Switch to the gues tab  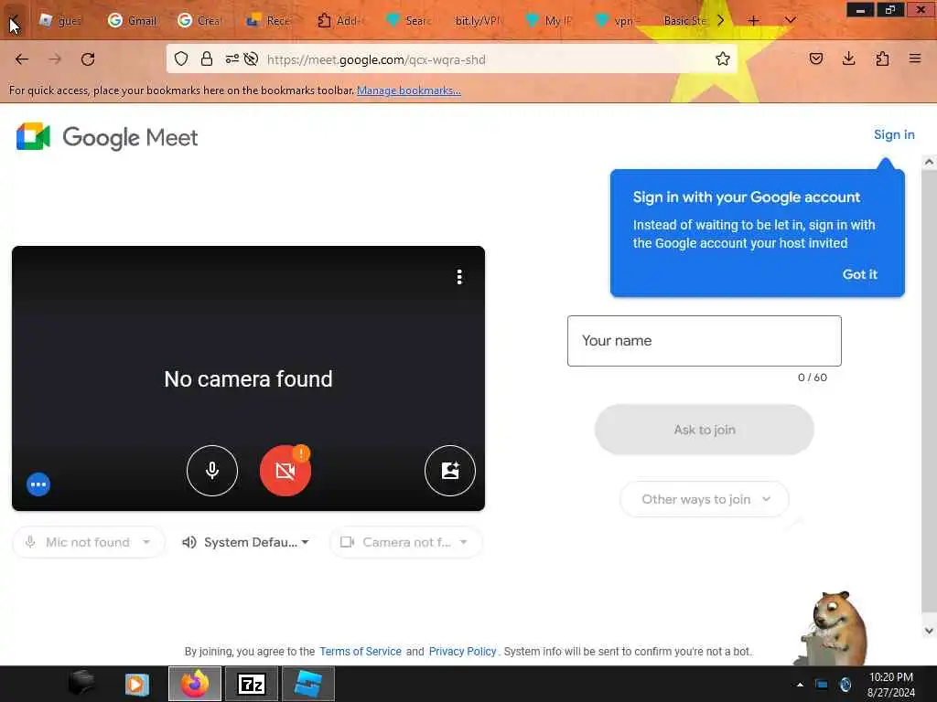(x=59, y=20)
